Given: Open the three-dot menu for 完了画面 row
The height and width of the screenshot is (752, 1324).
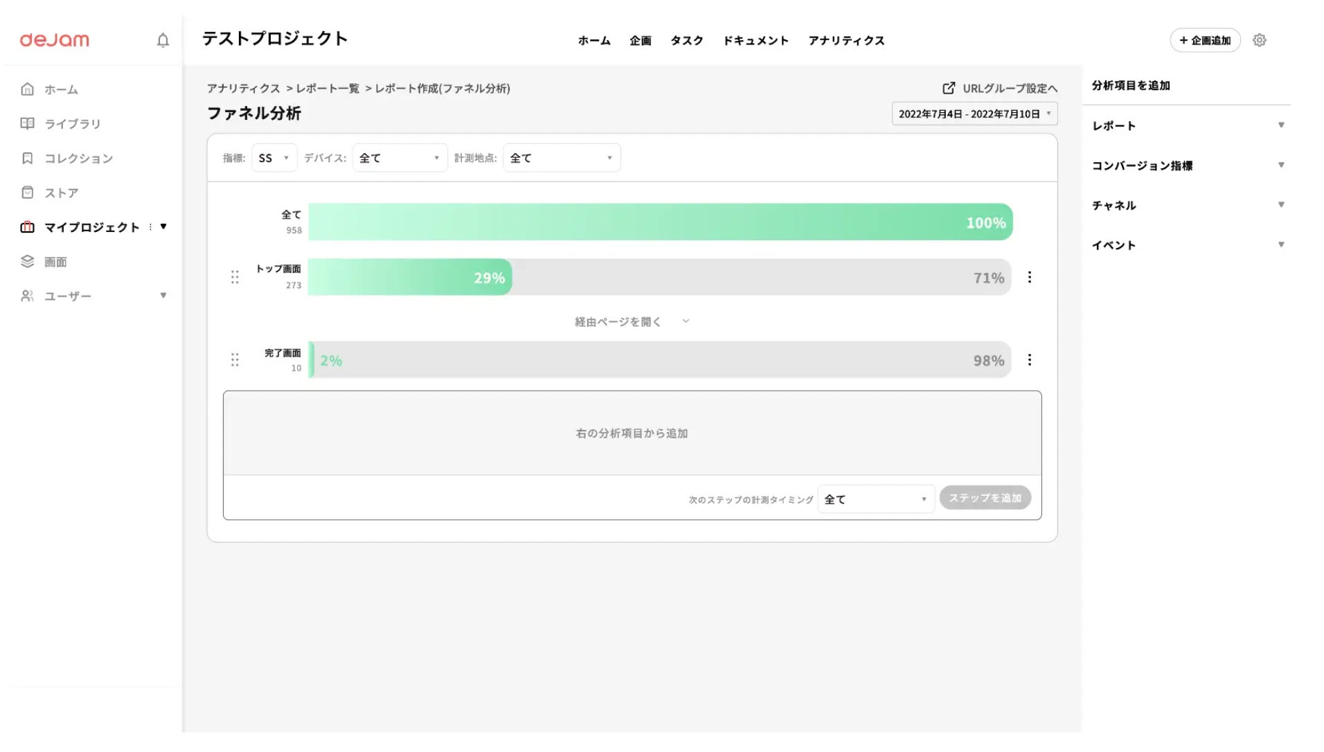Looking at the screenshot, I should click(1030, 359).
